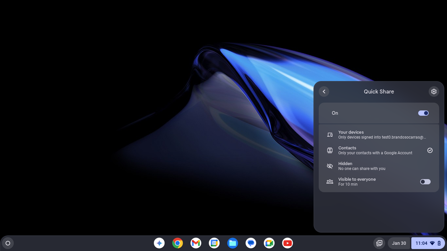Click the Wi-Fi icon in status tray
Image resolution: width=447 pixels, height=251 pixels.
(432, 243)
